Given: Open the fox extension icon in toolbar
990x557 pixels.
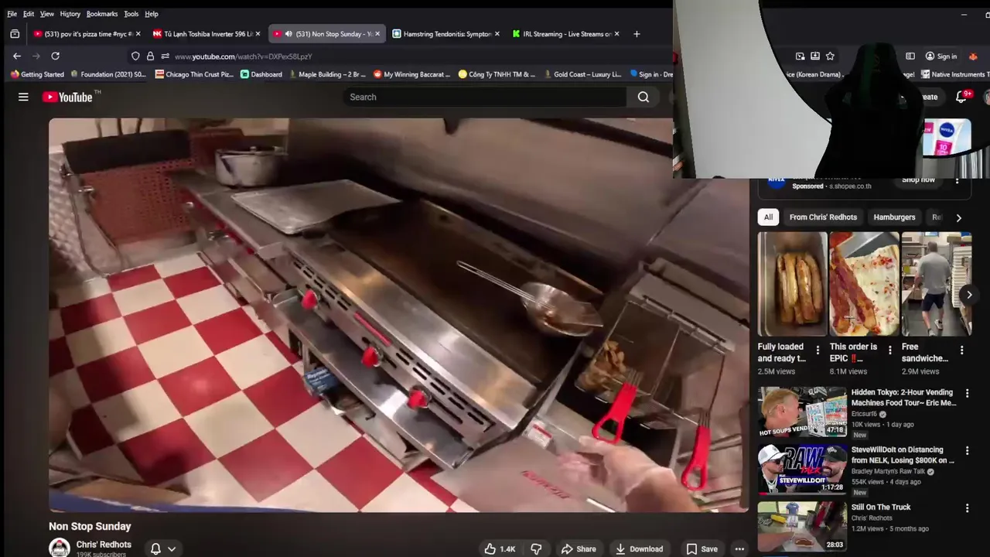Looking at the screenshot, I should (x=973, y=56).
